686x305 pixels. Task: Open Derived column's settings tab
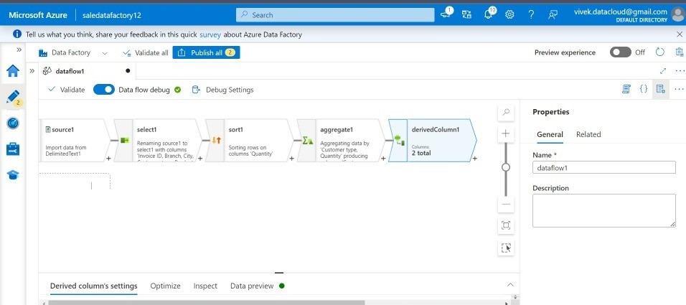pos(93,286)
